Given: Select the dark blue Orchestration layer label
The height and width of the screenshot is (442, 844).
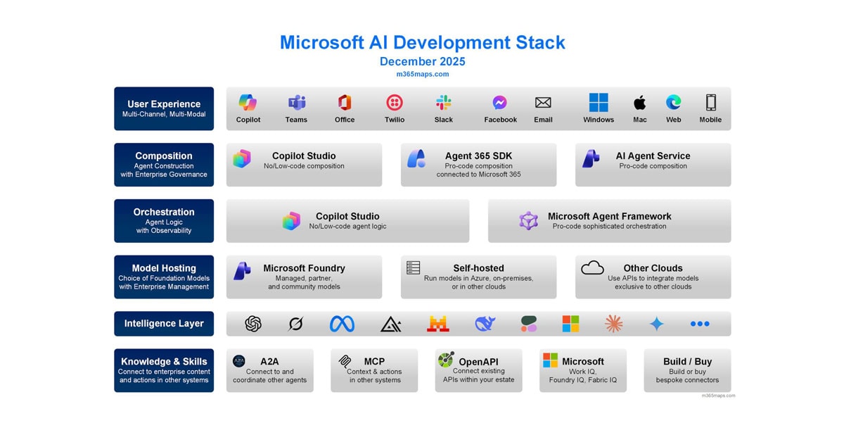Looking at the screenshot, I should click(164, 221).
